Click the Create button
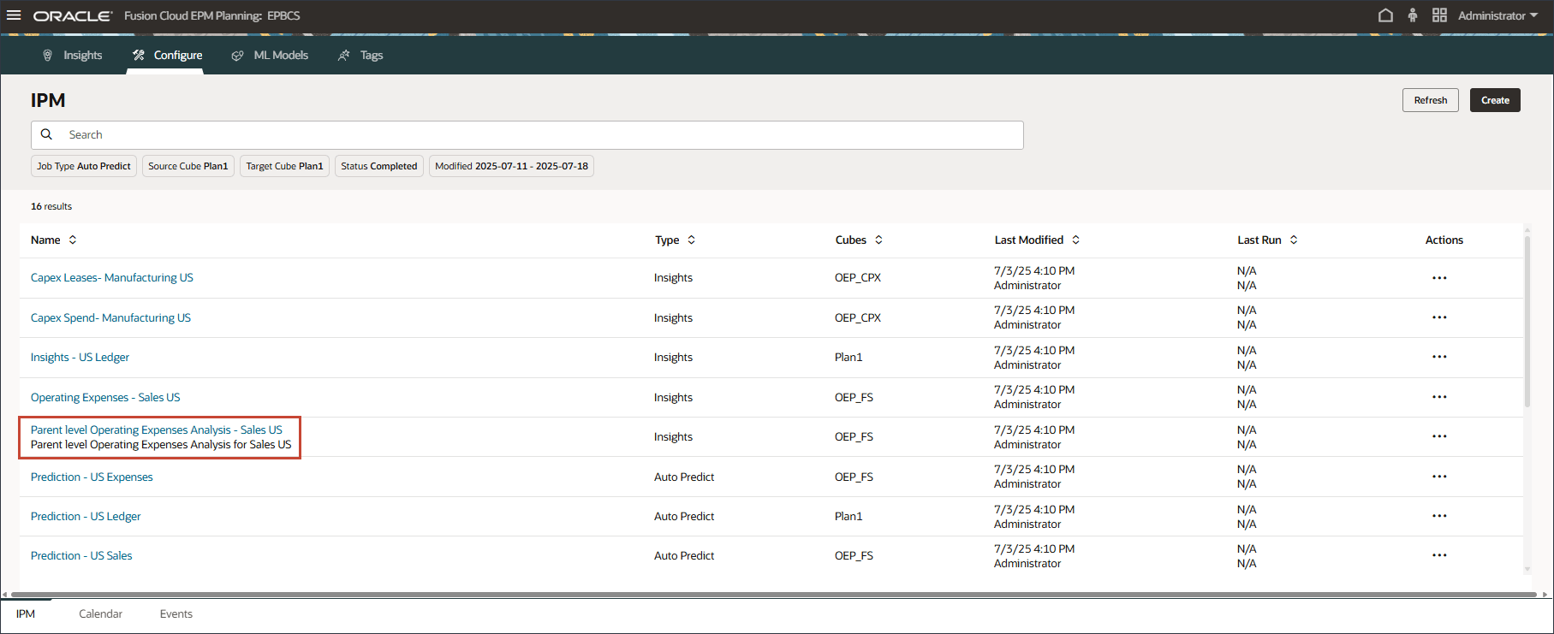This screenshot has height=634, width=1554. coord(1495,100)
